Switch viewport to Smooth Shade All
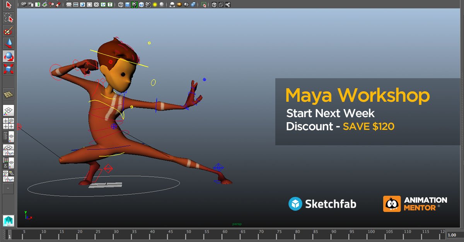The width and height of the screenshot is (464, 242). [x=128, y=5]
